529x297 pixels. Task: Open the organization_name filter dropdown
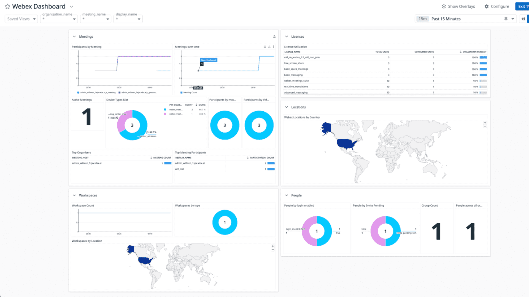59,19
